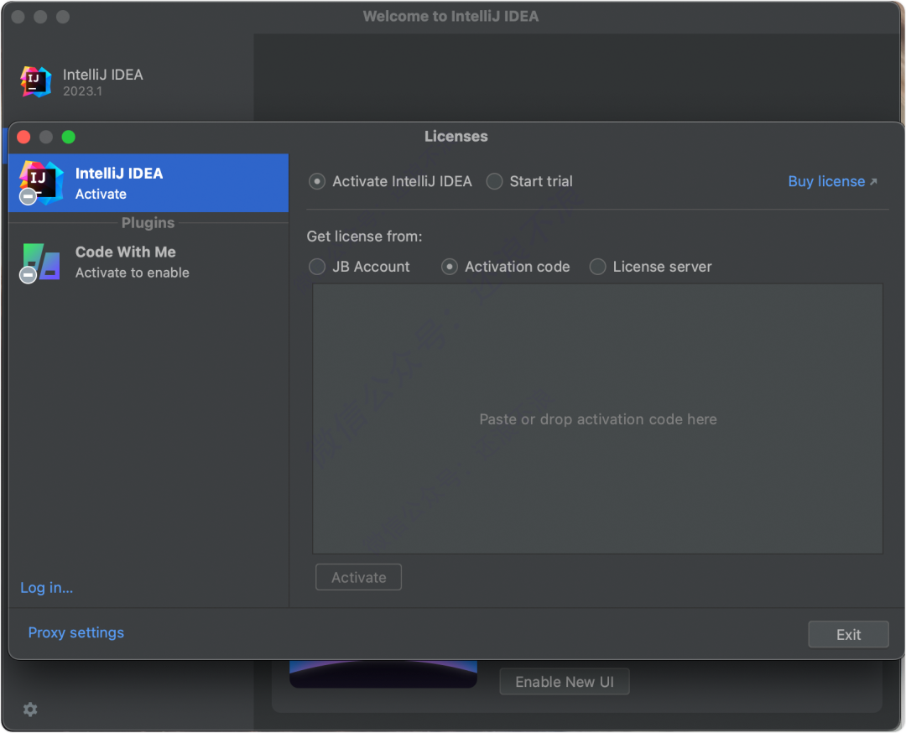Click the IntelliJ IDEA logo in Licenses sidebar
This screenshot has width=906, height=733.
(x=42, y=183)
